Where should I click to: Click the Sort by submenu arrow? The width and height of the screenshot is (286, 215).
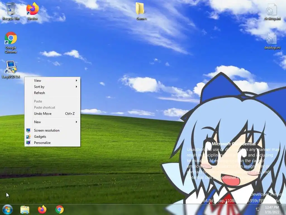[x=77, y=87]
